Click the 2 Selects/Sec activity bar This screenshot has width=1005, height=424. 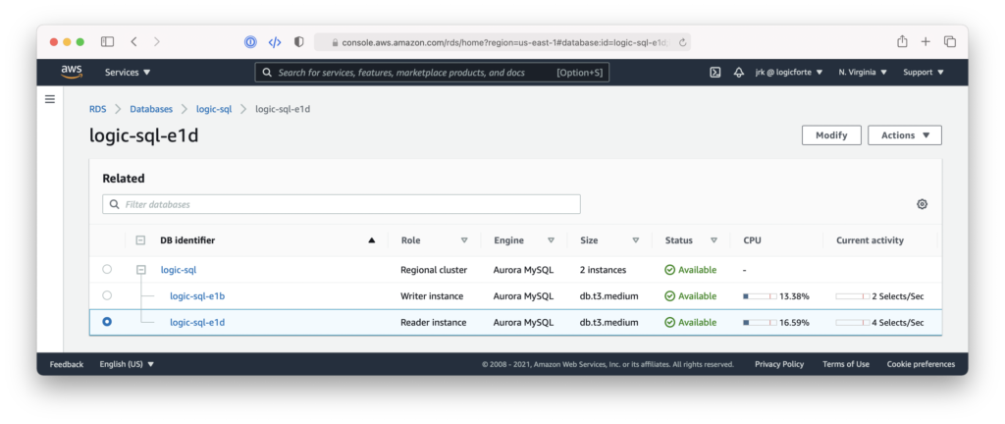pyautogui.click(x=853, y=296)
